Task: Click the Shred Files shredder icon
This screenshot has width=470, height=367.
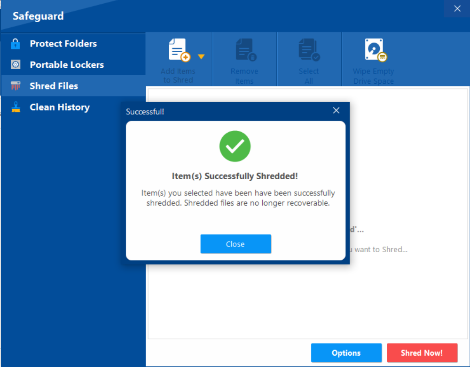Action: pos(16,86)
